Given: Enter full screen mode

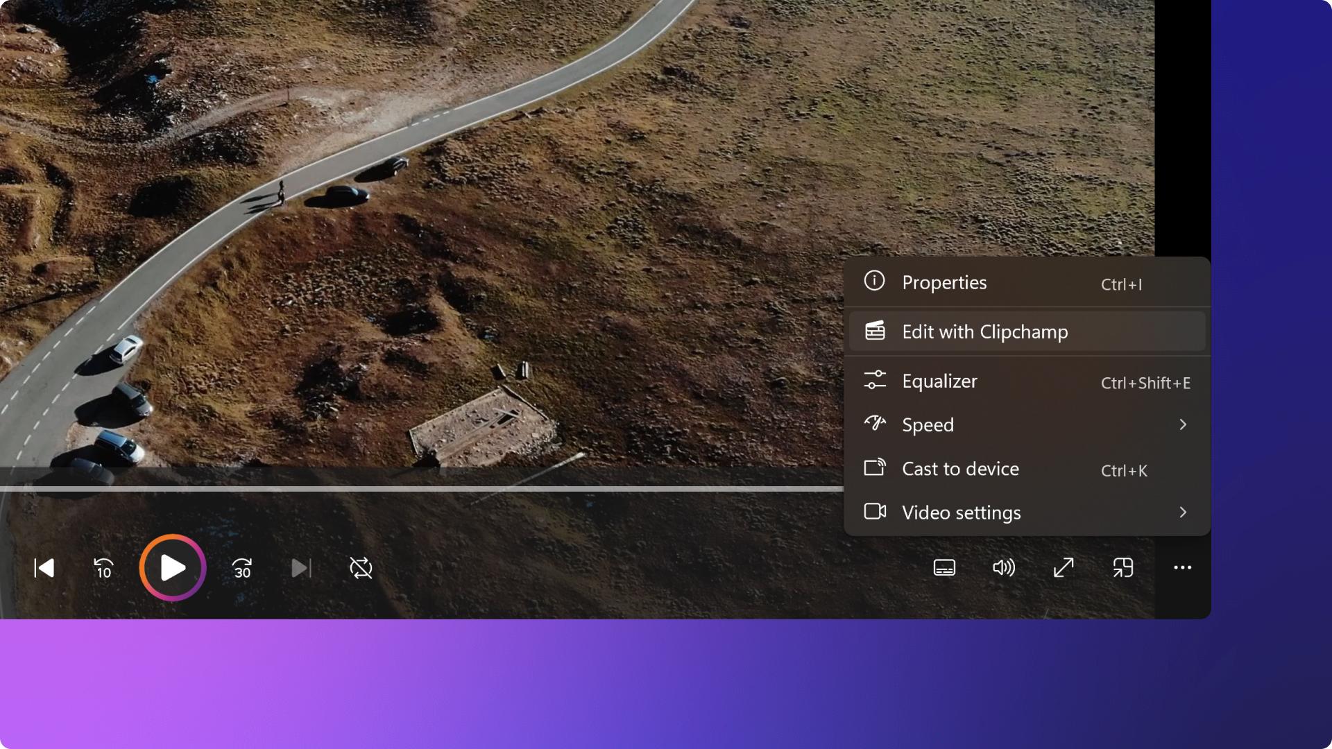Looking at the screenshot, I should click(x=1063, y=567).
